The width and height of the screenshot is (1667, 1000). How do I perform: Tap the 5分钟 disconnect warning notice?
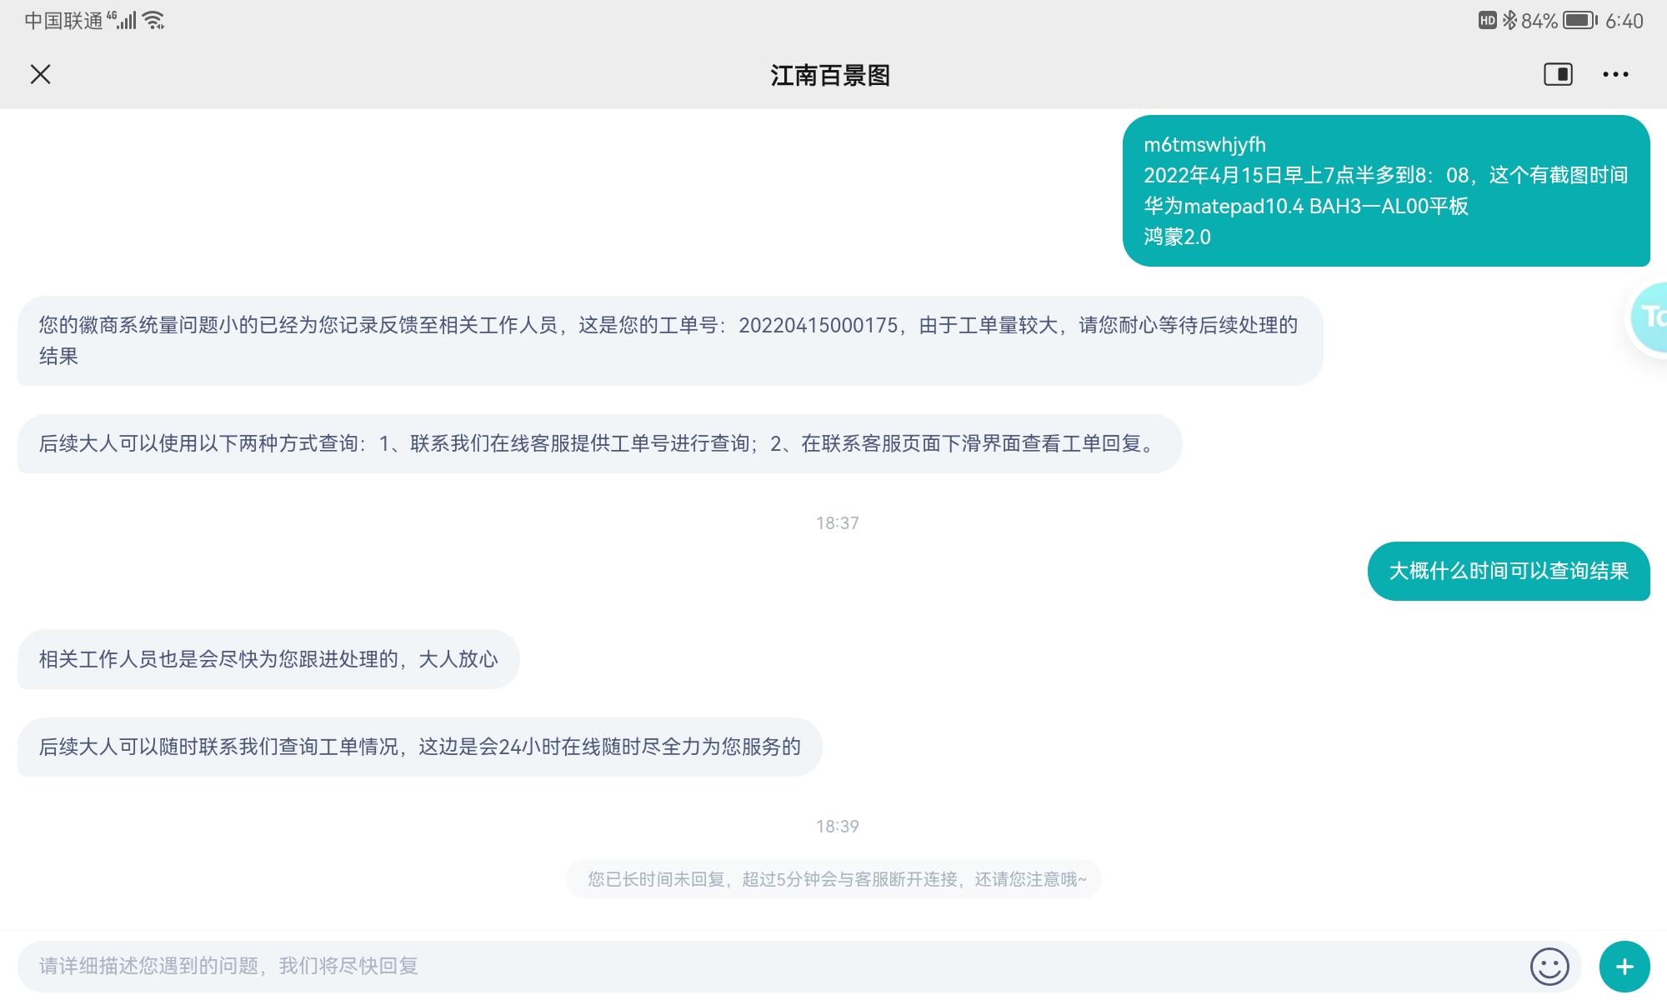pos(836,879)
